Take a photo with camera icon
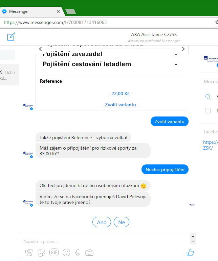218x261 pixels. [x=89, y=253]
